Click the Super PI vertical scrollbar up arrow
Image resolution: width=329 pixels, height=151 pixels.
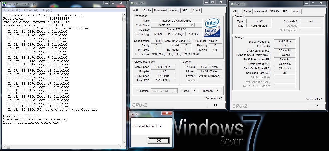coord(124,15)
